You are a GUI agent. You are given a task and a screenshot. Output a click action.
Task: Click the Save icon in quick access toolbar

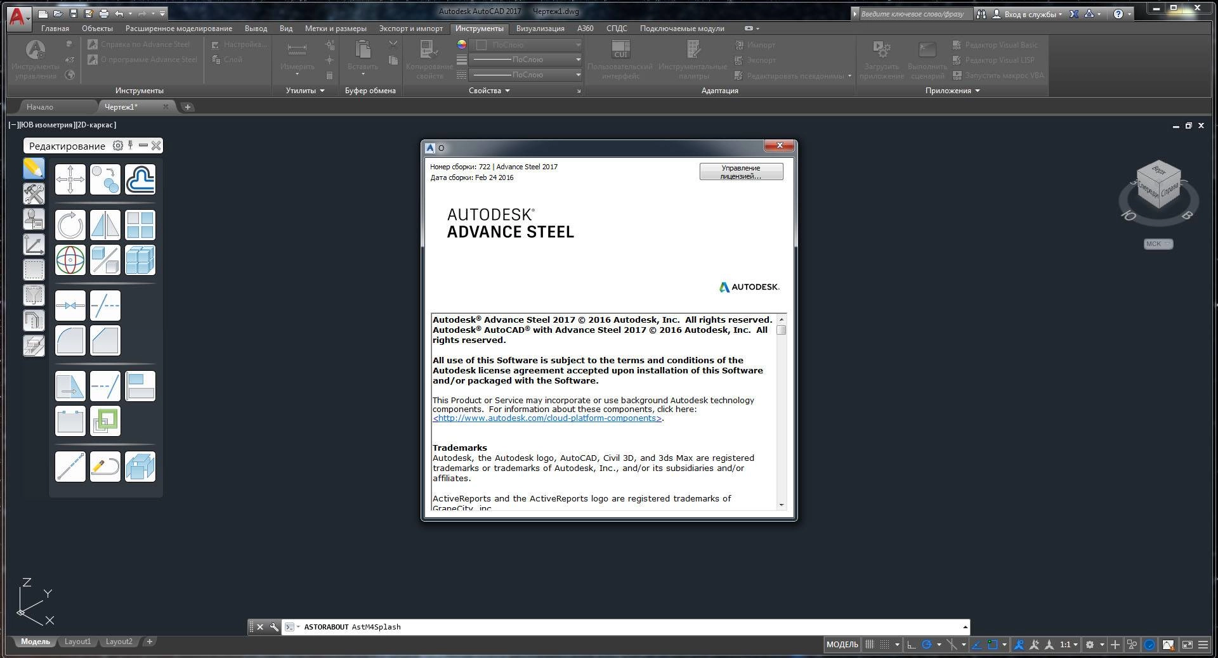pyautogui.click(x=73, y=13)
